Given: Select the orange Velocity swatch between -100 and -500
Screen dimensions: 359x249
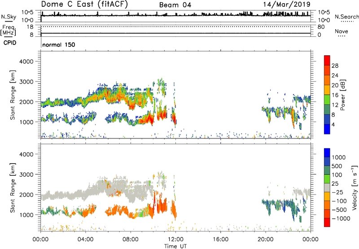Looking at the screenshot, I should (327, 205).
